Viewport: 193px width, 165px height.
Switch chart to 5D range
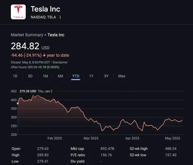click(30, 76)
